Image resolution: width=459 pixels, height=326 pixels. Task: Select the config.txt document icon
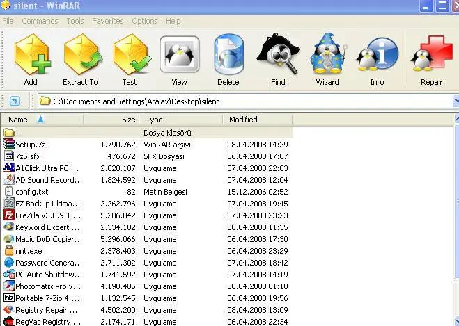(x=9, y=192)
